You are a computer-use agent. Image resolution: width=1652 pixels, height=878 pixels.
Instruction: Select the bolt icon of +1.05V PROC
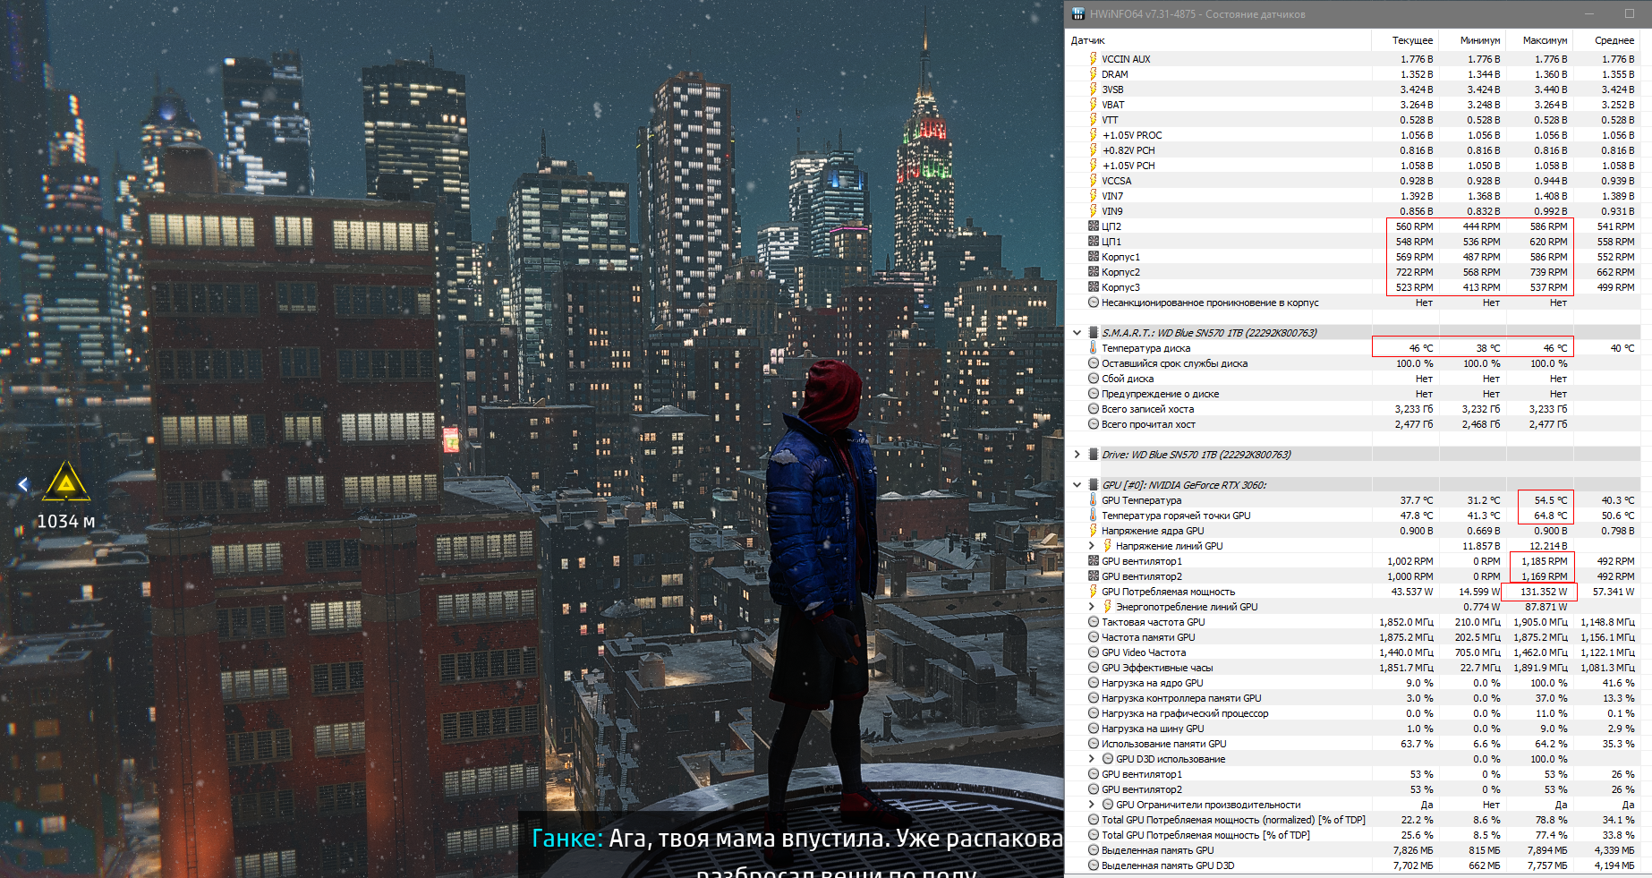(1093, 135)
